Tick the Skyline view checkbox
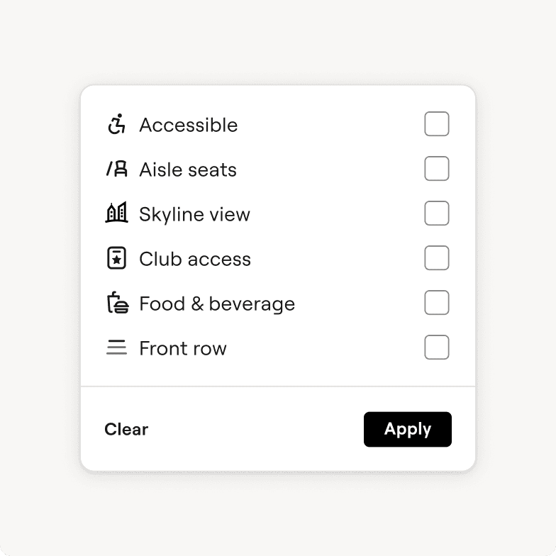556x556 pixels. click(x=437, y=213)
